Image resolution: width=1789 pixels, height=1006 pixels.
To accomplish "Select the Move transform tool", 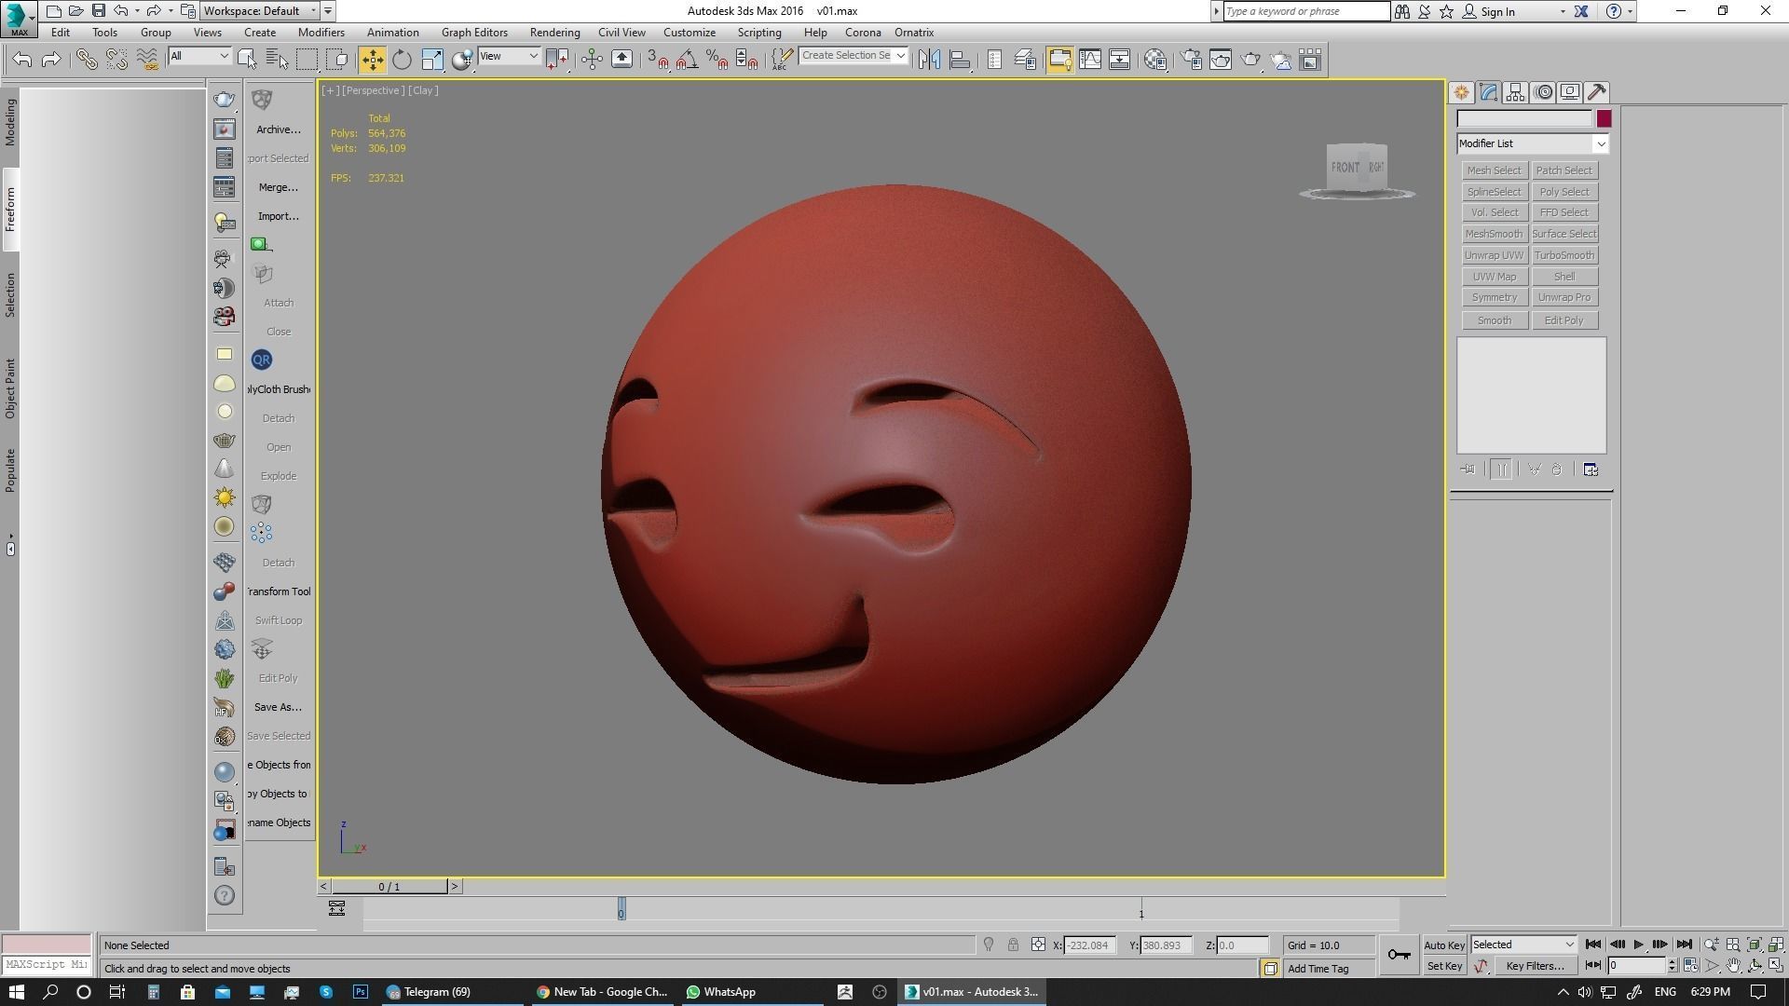I will click(372, 60).
